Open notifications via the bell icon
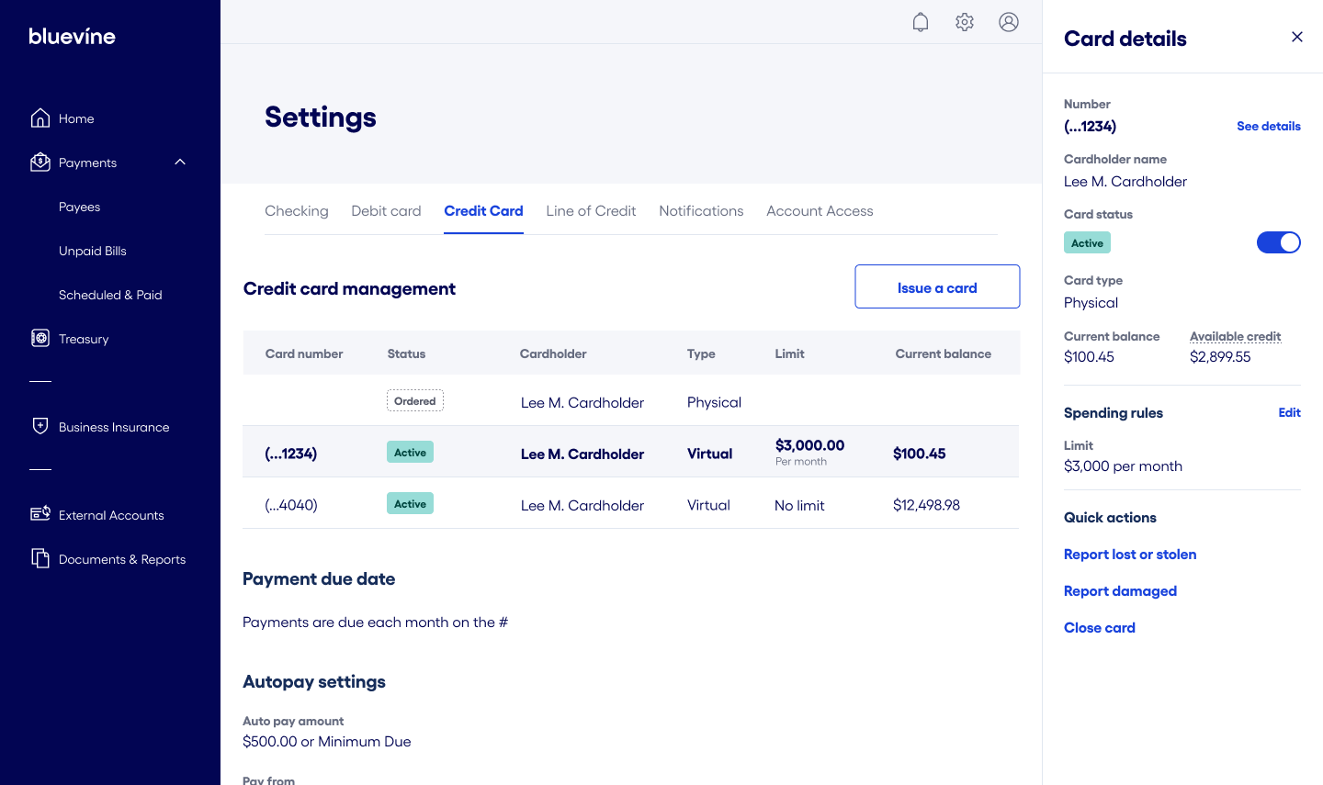The image size is (1323, 785). (x=920, y=21)
